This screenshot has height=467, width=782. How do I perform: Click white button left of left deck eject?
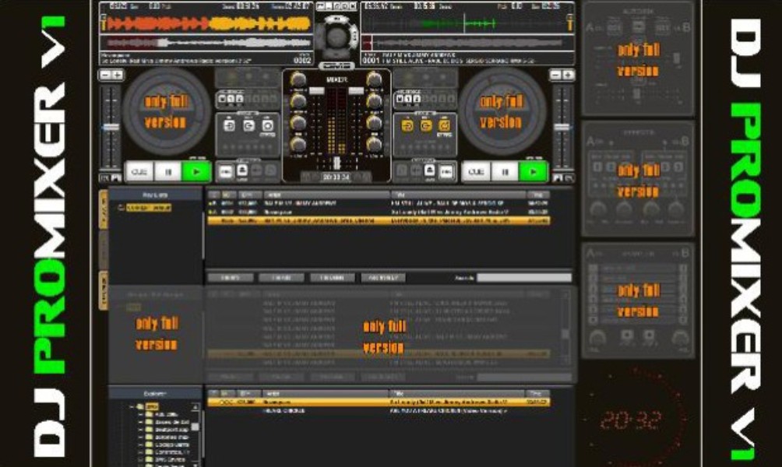click(x=226, y=171)
